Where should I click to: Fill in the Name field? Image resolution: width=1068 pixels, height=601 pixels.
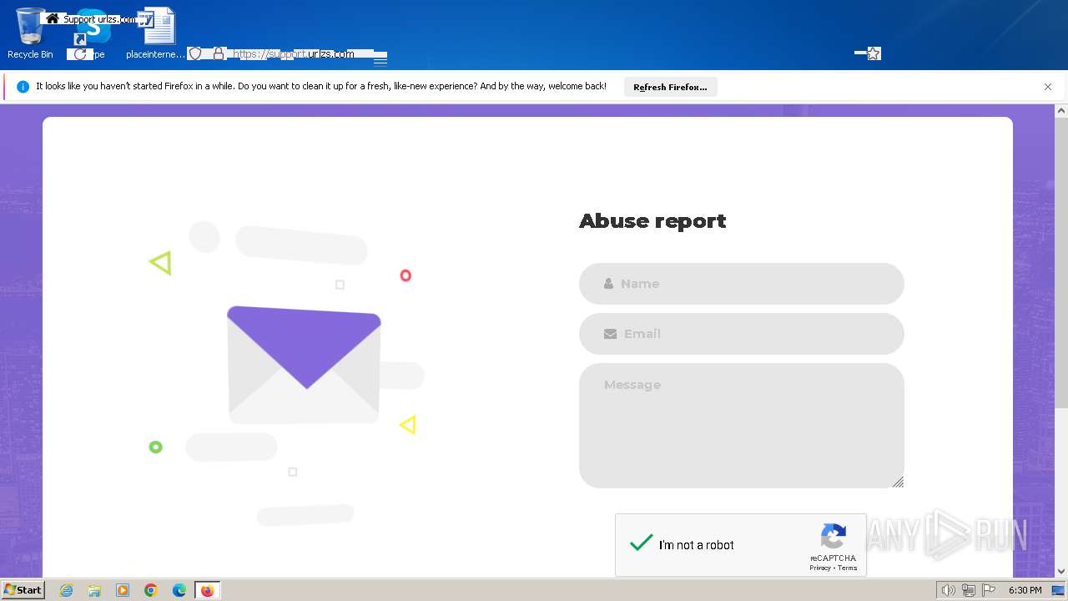point(741,284)
